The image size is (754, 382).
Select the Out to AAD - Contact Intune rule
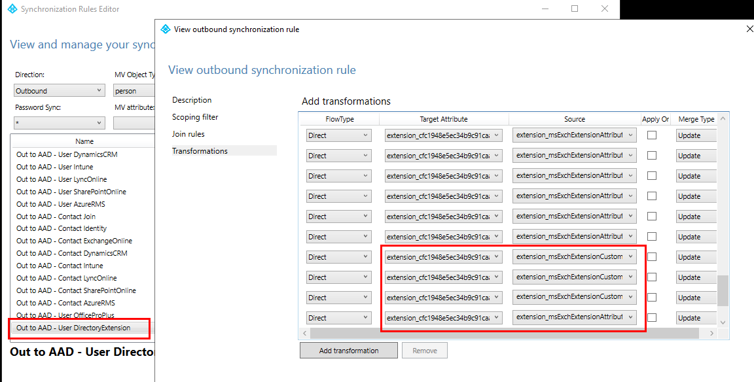60,265
